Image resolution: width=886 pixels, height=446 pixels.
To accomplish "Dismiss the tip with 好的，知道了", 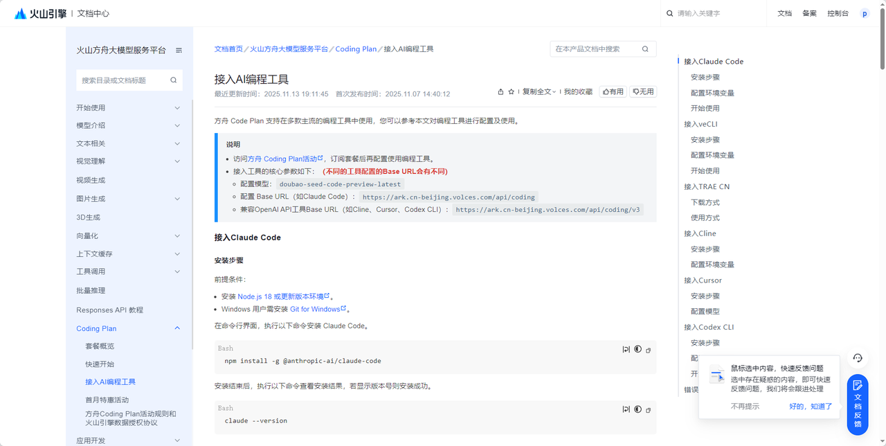I will 811,407.
